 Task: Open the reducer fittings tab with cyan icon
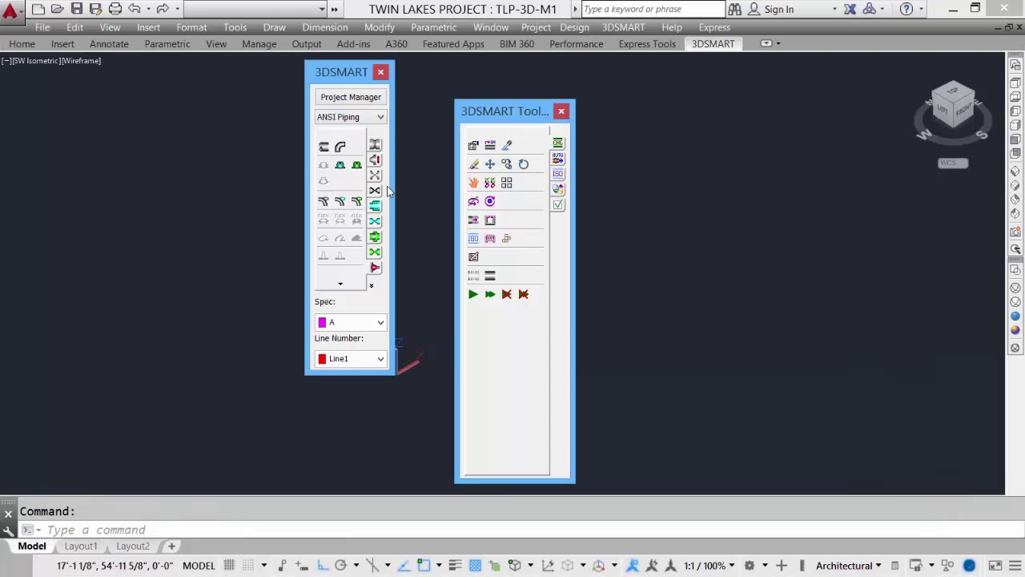(x=375, y=206)
